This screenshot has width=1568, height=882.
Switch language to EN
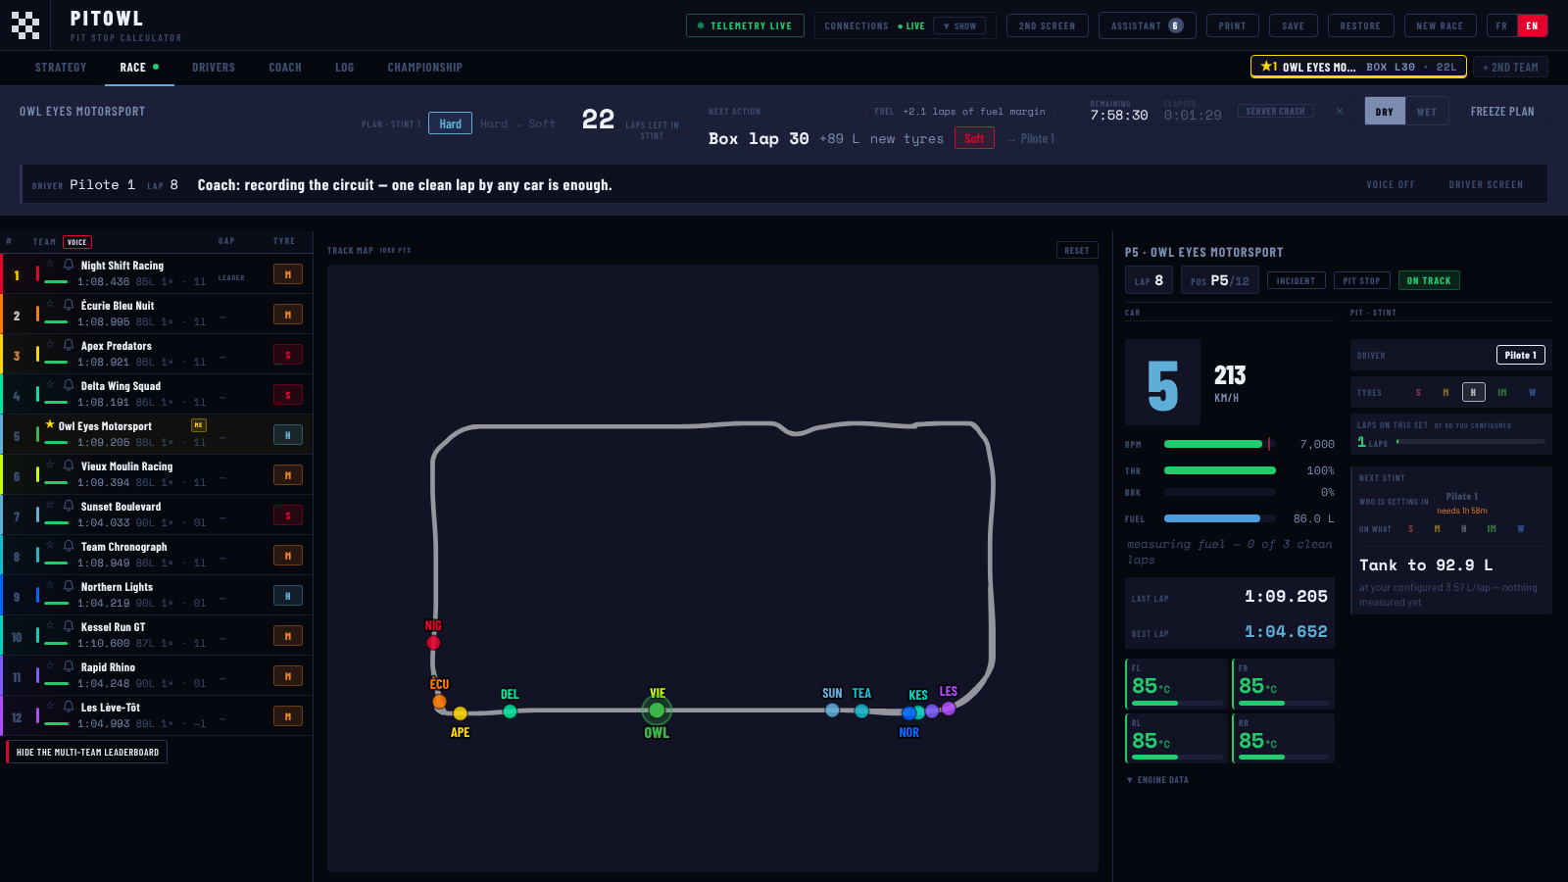pyautogui.click(x=1533, y=26)
